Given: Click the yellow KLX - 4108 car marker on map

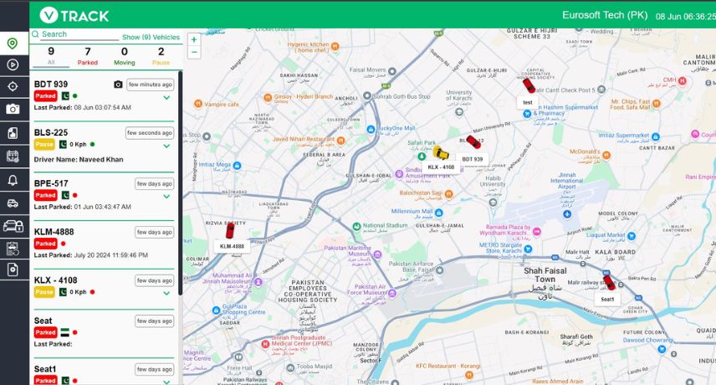Looking at the screenshot, I should (439, 153).
